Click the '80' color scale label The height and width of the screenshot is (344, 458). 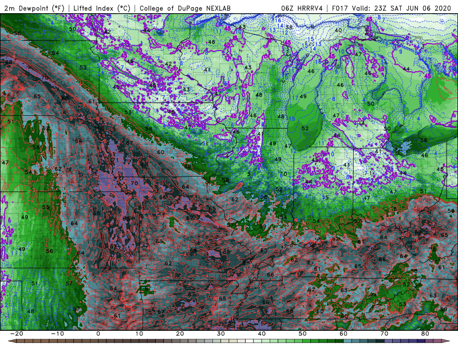[425, 334]
